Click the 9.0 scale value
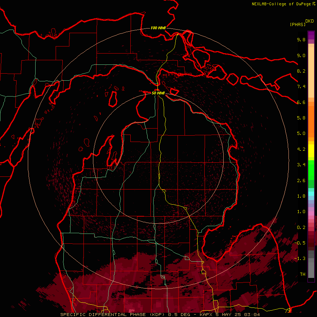This screenshot has height=317, width=317. click(301, 55)
